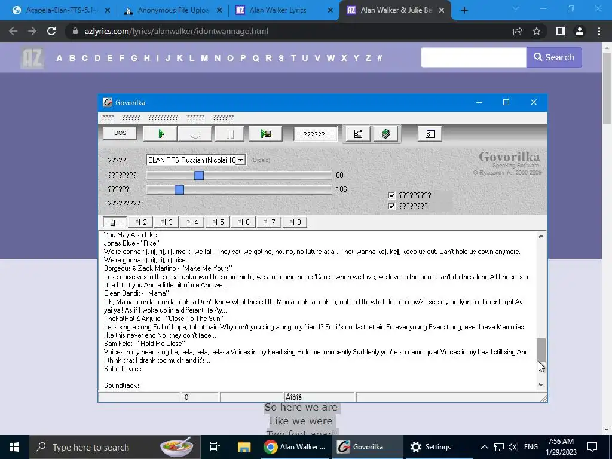Open Task View on the taskbar

point(215,447)
